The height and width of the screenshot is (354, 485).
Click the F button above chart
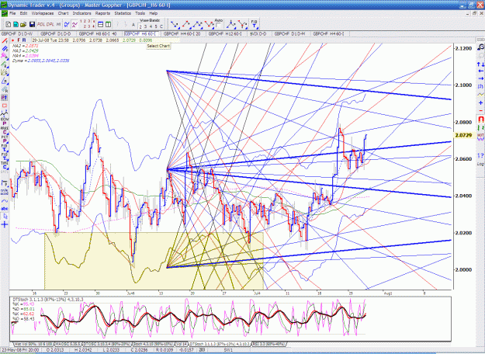(19, 40)
